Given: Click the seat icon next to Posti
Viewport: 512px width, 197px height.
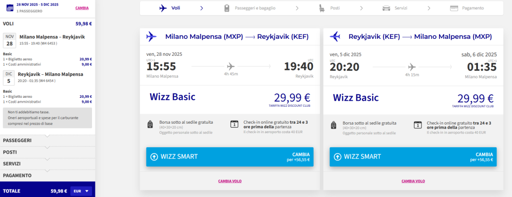Looking at the screenshot, I should point(322,8).
